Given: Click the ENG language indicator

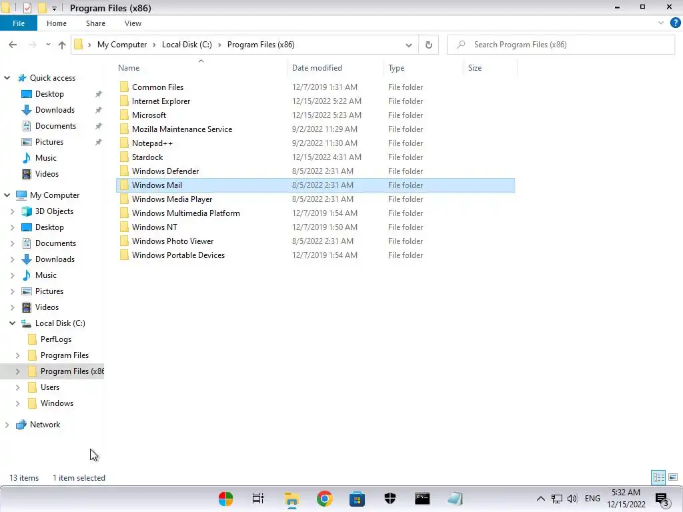Looking at the screenshot, I should click(592, 499).
